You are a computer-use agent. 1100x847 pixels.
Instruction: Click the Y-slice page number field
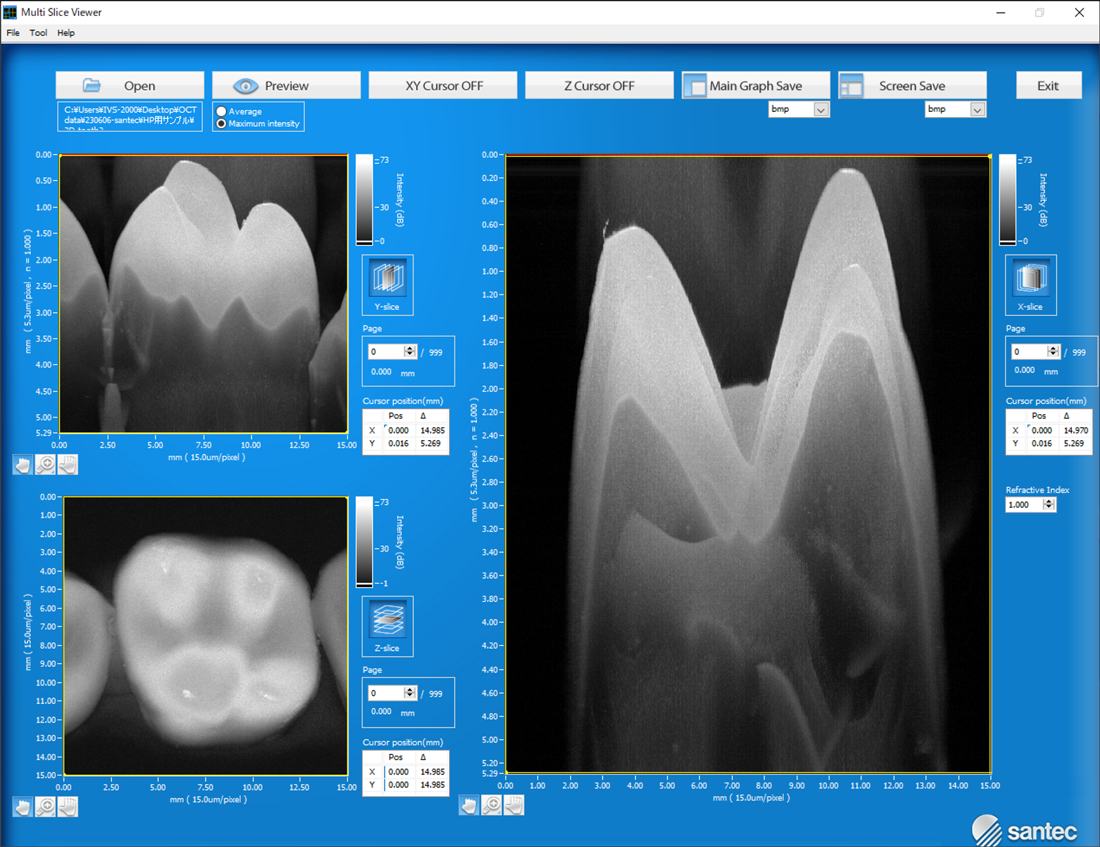[386, 352]
